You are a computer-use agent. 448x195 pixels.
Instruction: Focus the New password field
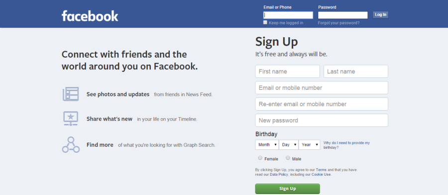point(322,121)
